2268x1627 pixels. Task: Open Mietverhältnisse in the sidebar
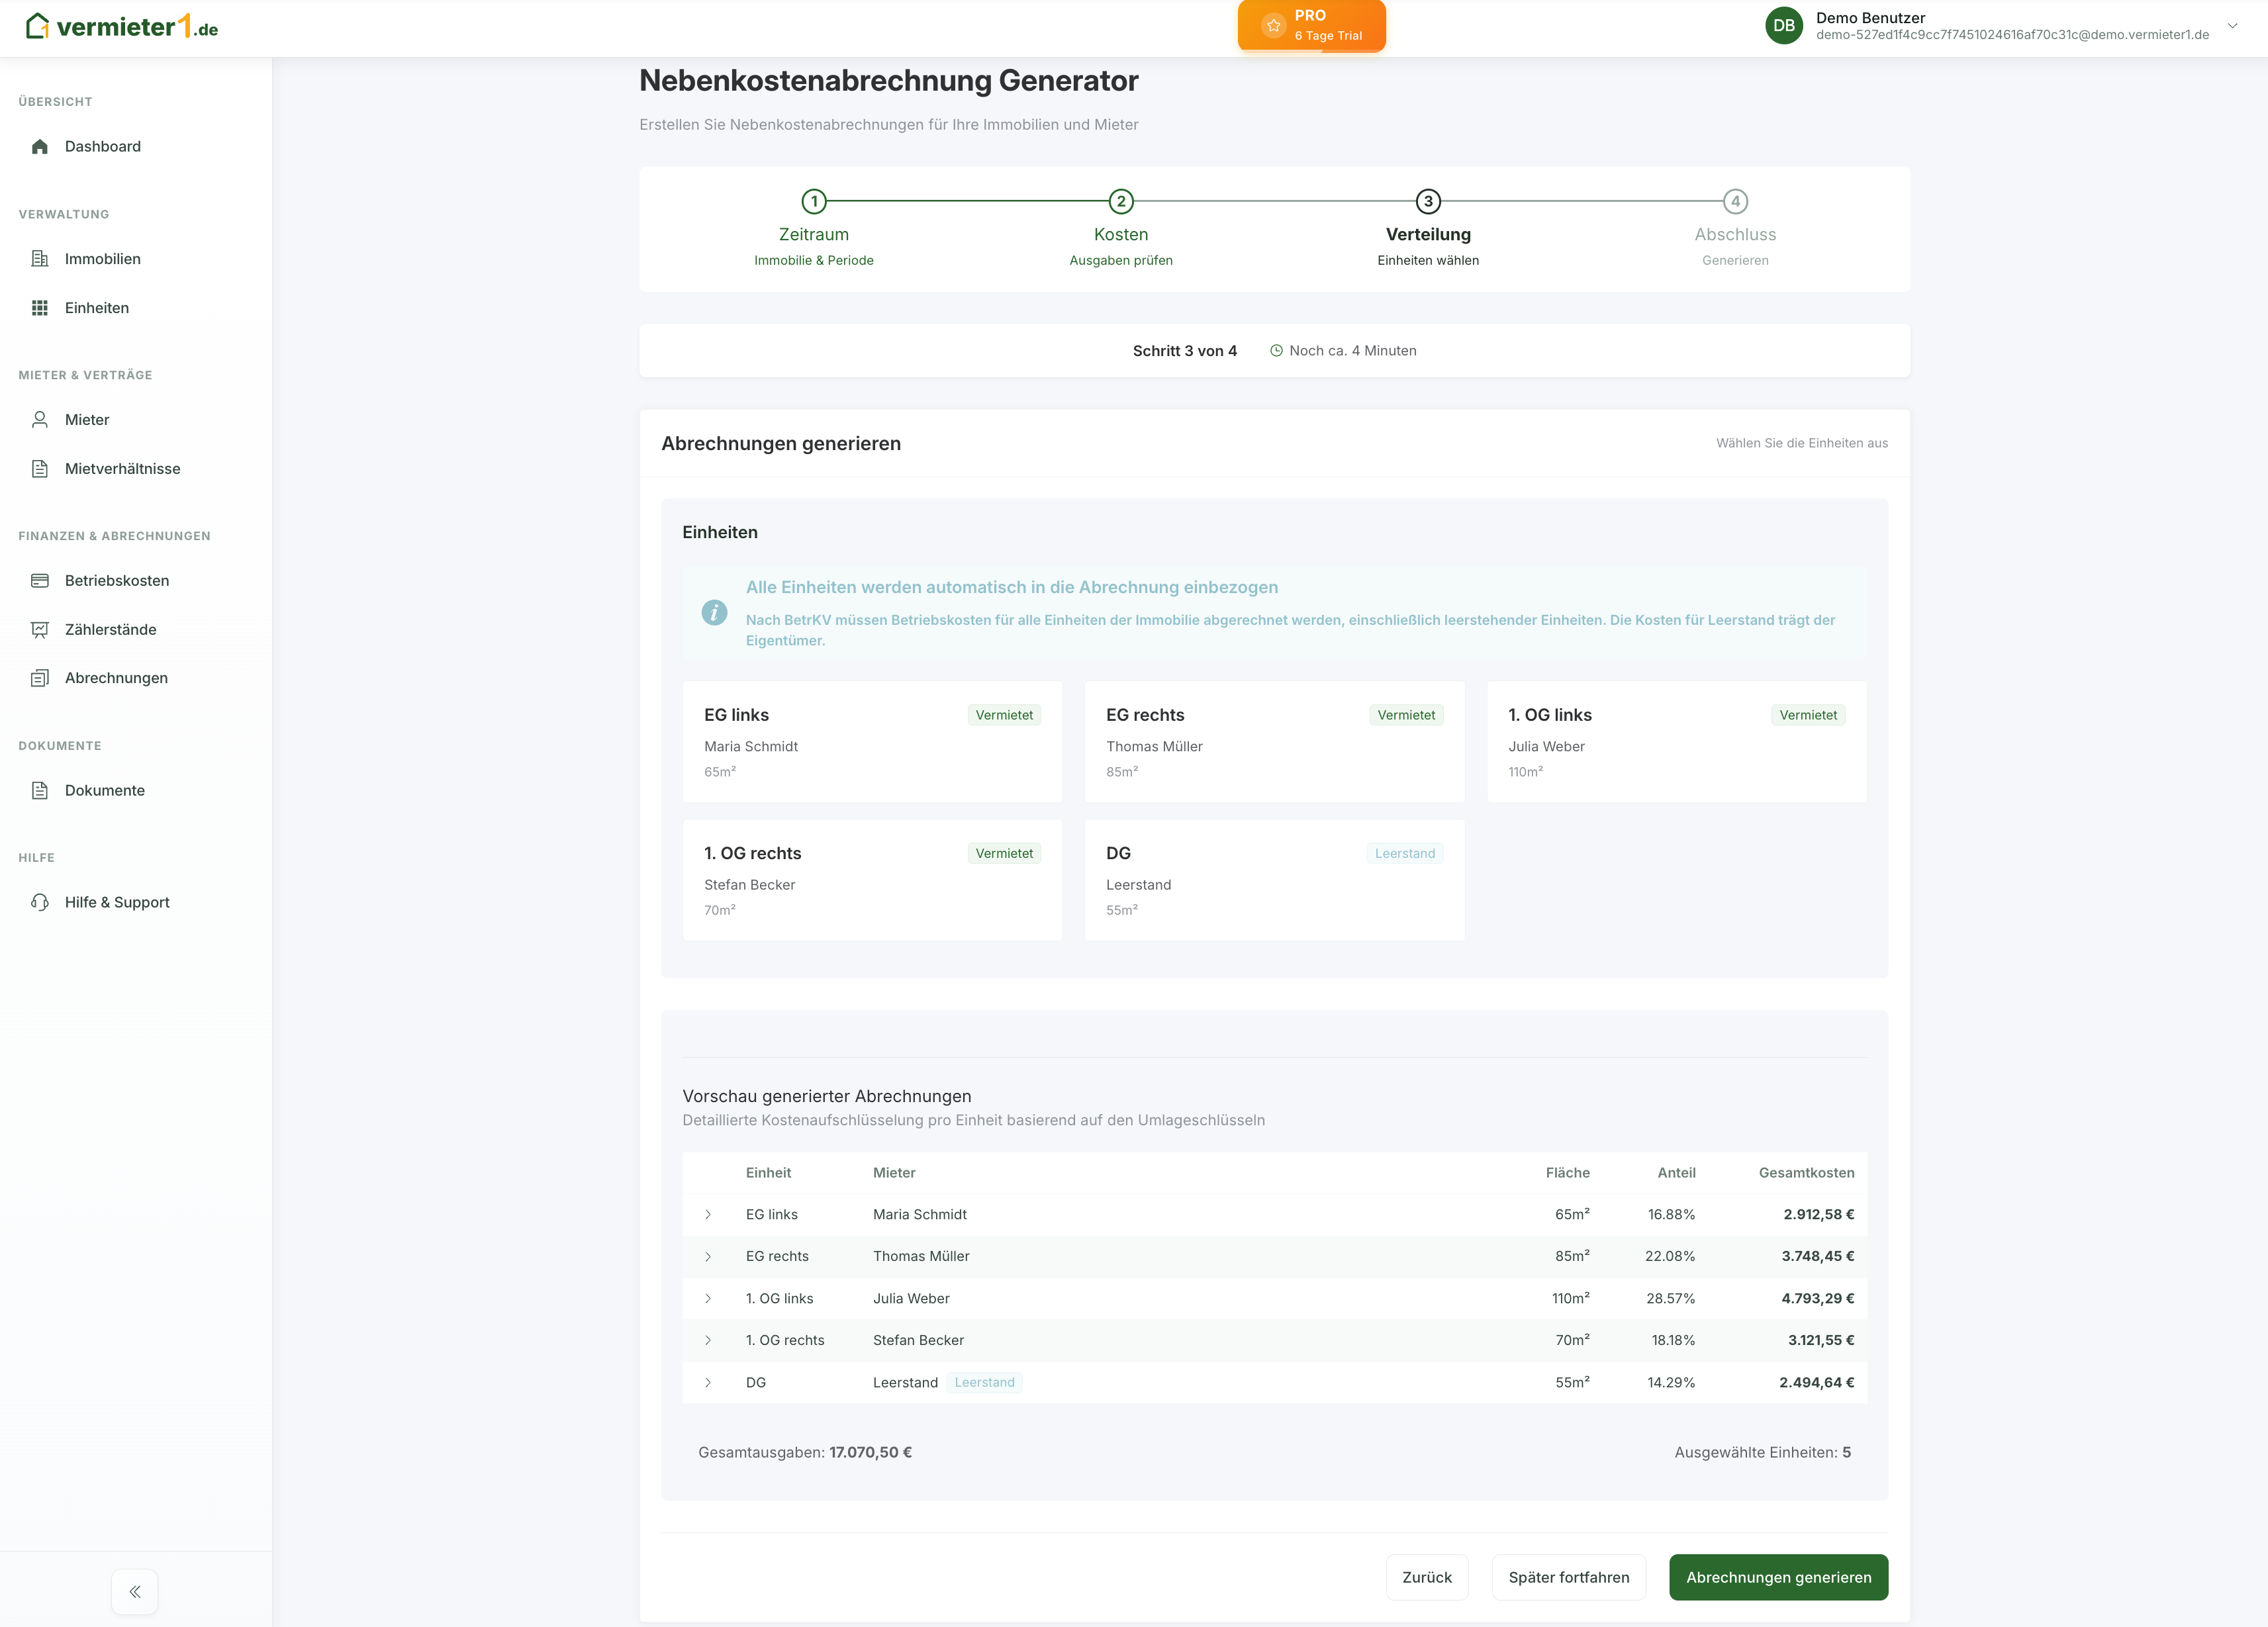coord(122,469)
